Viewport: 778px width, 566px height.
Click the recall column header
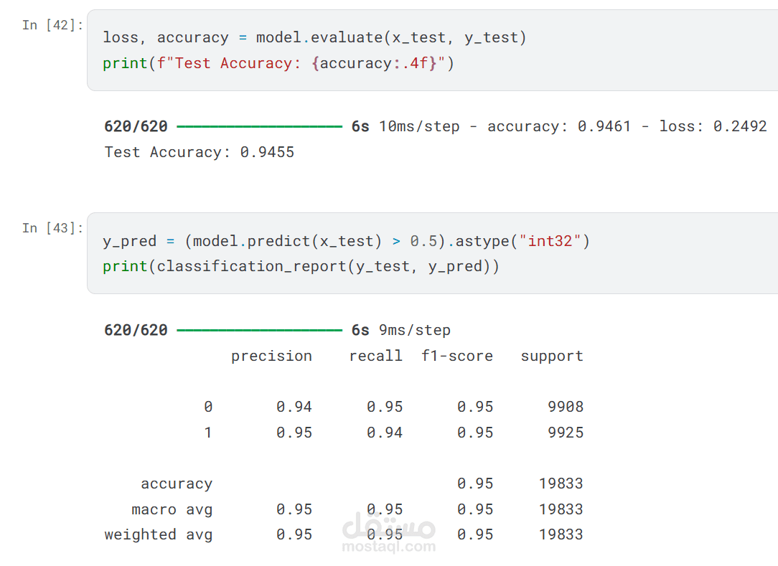pyautogui.click(x=375, y=356)
